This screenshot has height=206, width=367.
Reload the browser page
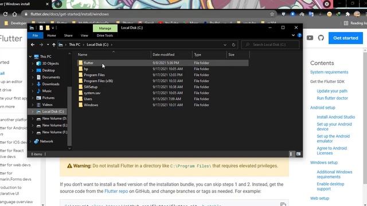5,14
